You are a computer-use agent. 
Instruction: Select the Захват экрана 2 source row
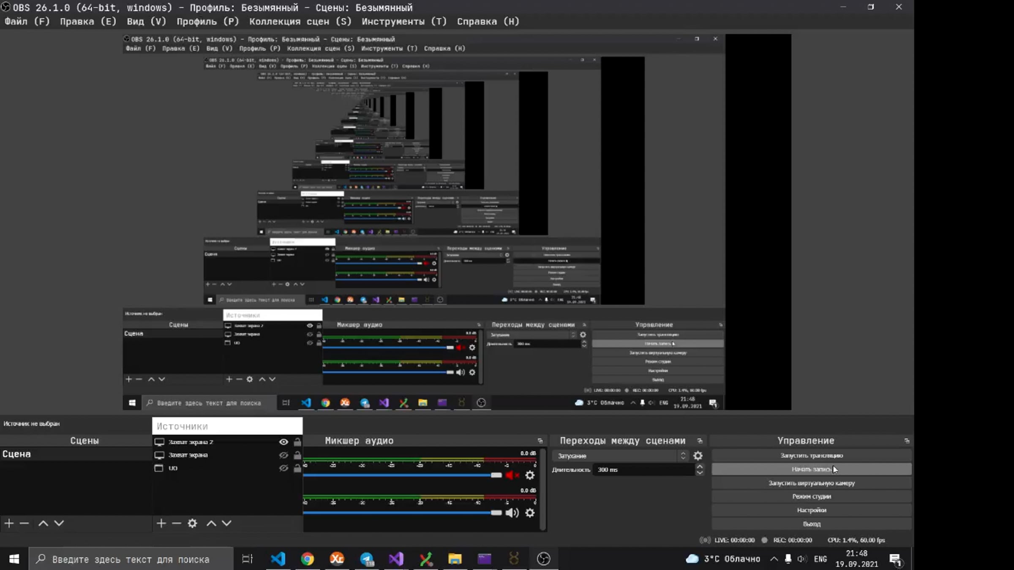tap(227, 442)
